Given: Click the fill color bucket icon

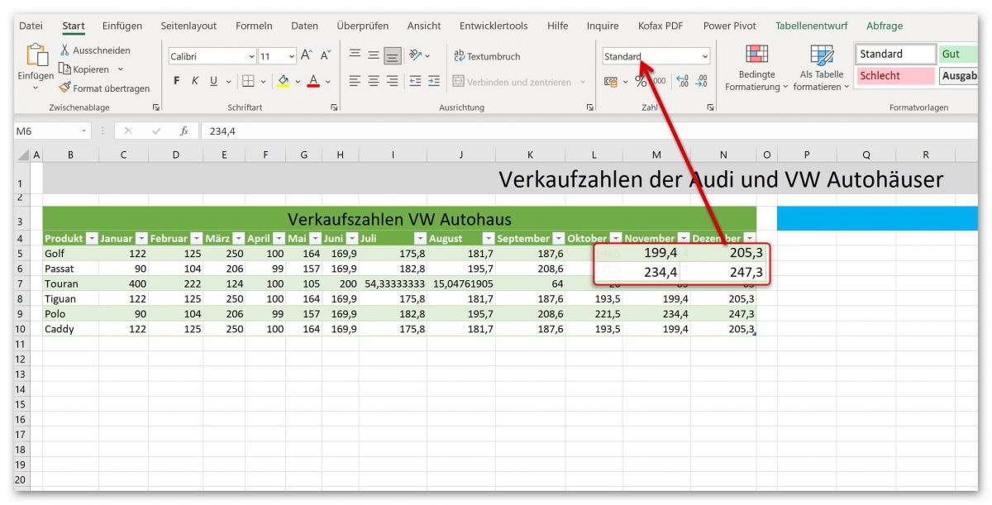Looking at the screenshot, I should [282, 81].
